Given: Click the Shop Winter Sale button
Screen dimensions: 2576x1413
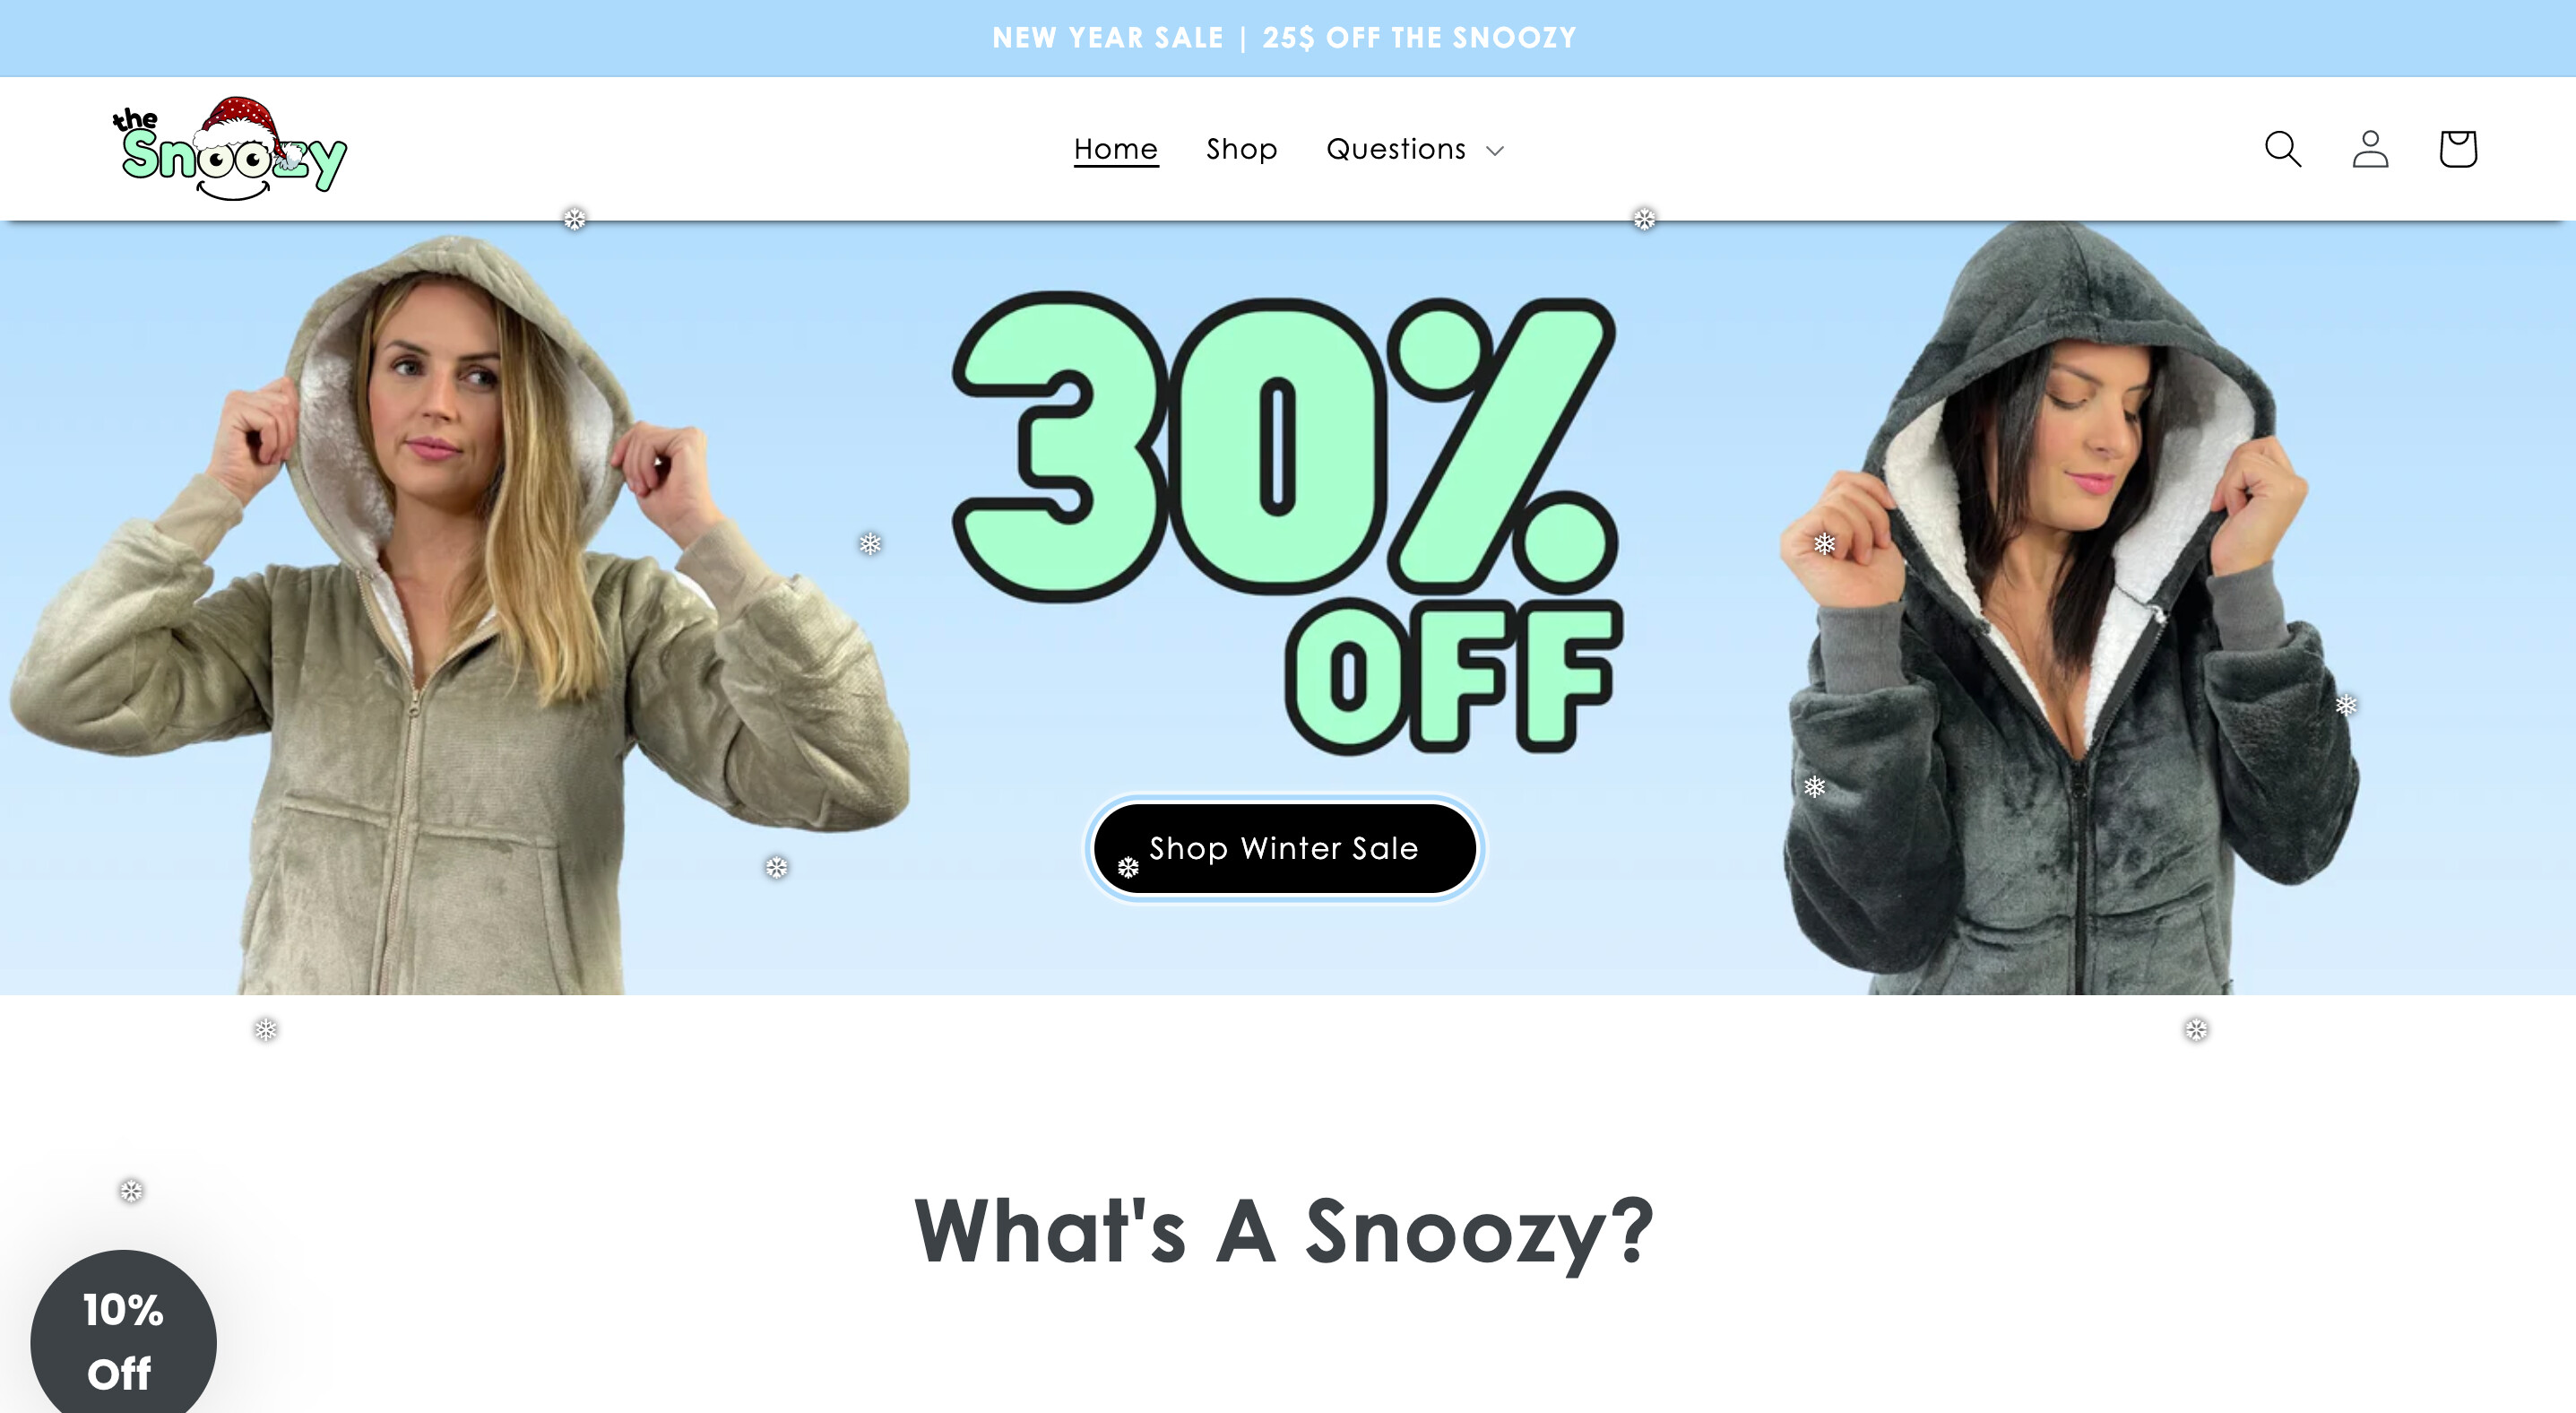Looking at the screenshot, I should click(1285, 848).
